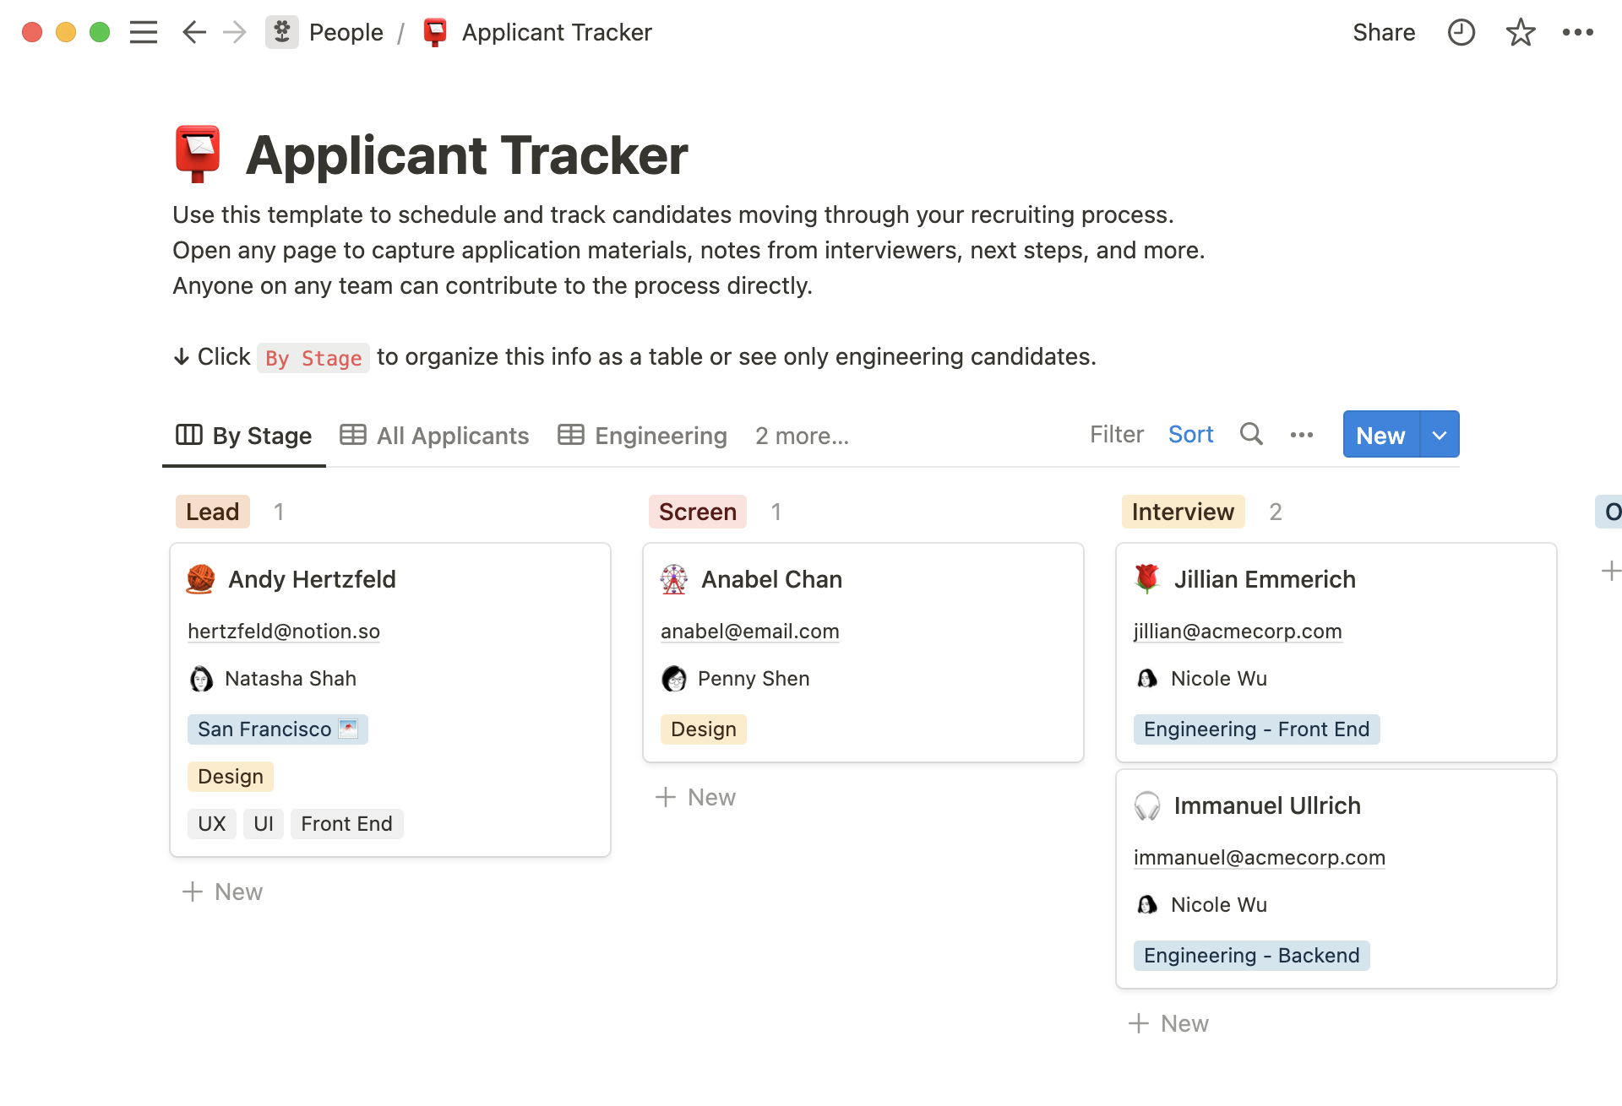
Task: Click the blue New button
Action: point(1379,434)
